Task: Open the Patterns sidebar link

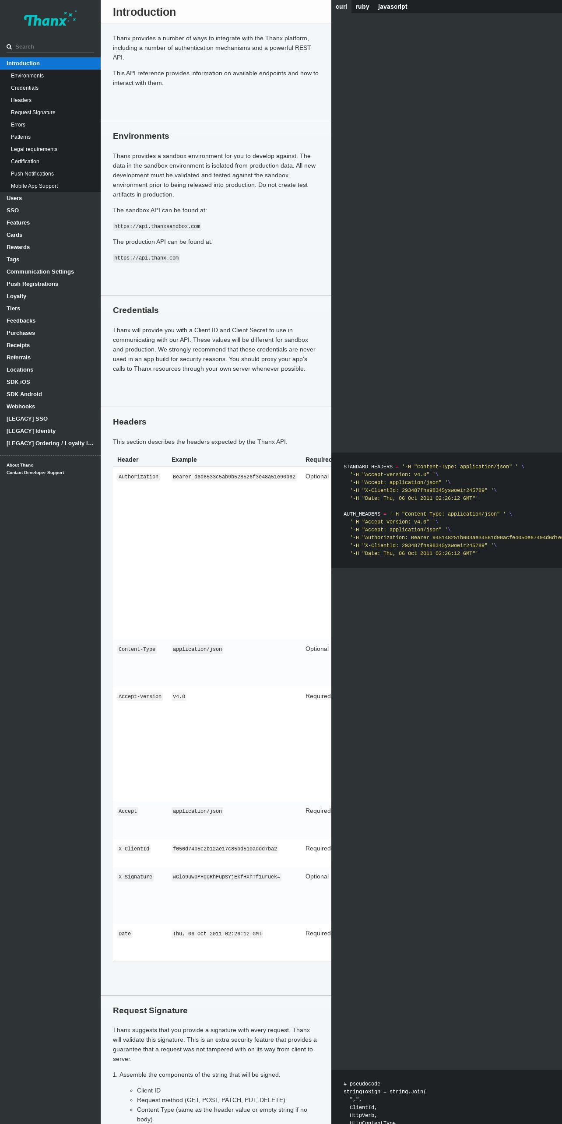Action: 50,137
